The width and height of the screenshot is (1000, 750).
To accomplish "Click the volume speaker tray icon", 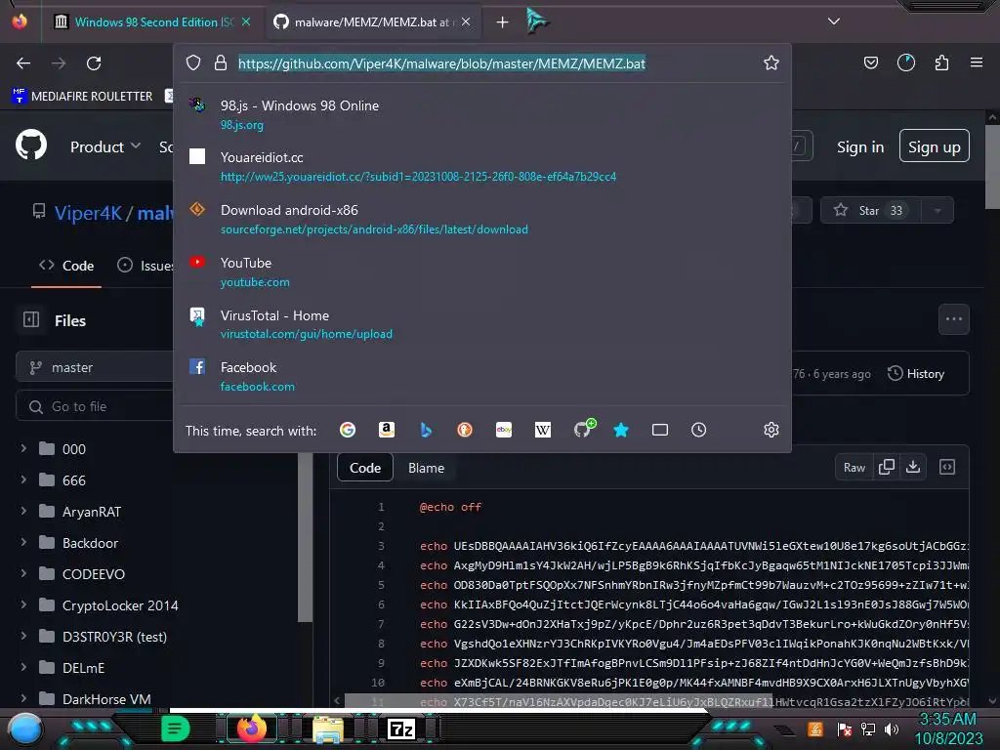I will [x=892, y=729].
